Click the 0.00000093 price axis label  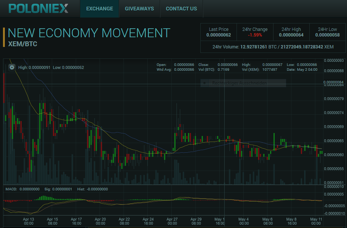pos(334,60)
